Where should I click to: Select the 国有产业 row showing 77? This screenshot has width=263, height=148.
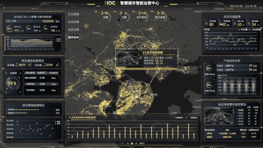click(238, 66)
